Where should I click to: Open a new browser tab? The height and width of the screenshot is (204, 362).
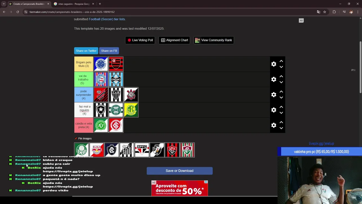point(100,4)
